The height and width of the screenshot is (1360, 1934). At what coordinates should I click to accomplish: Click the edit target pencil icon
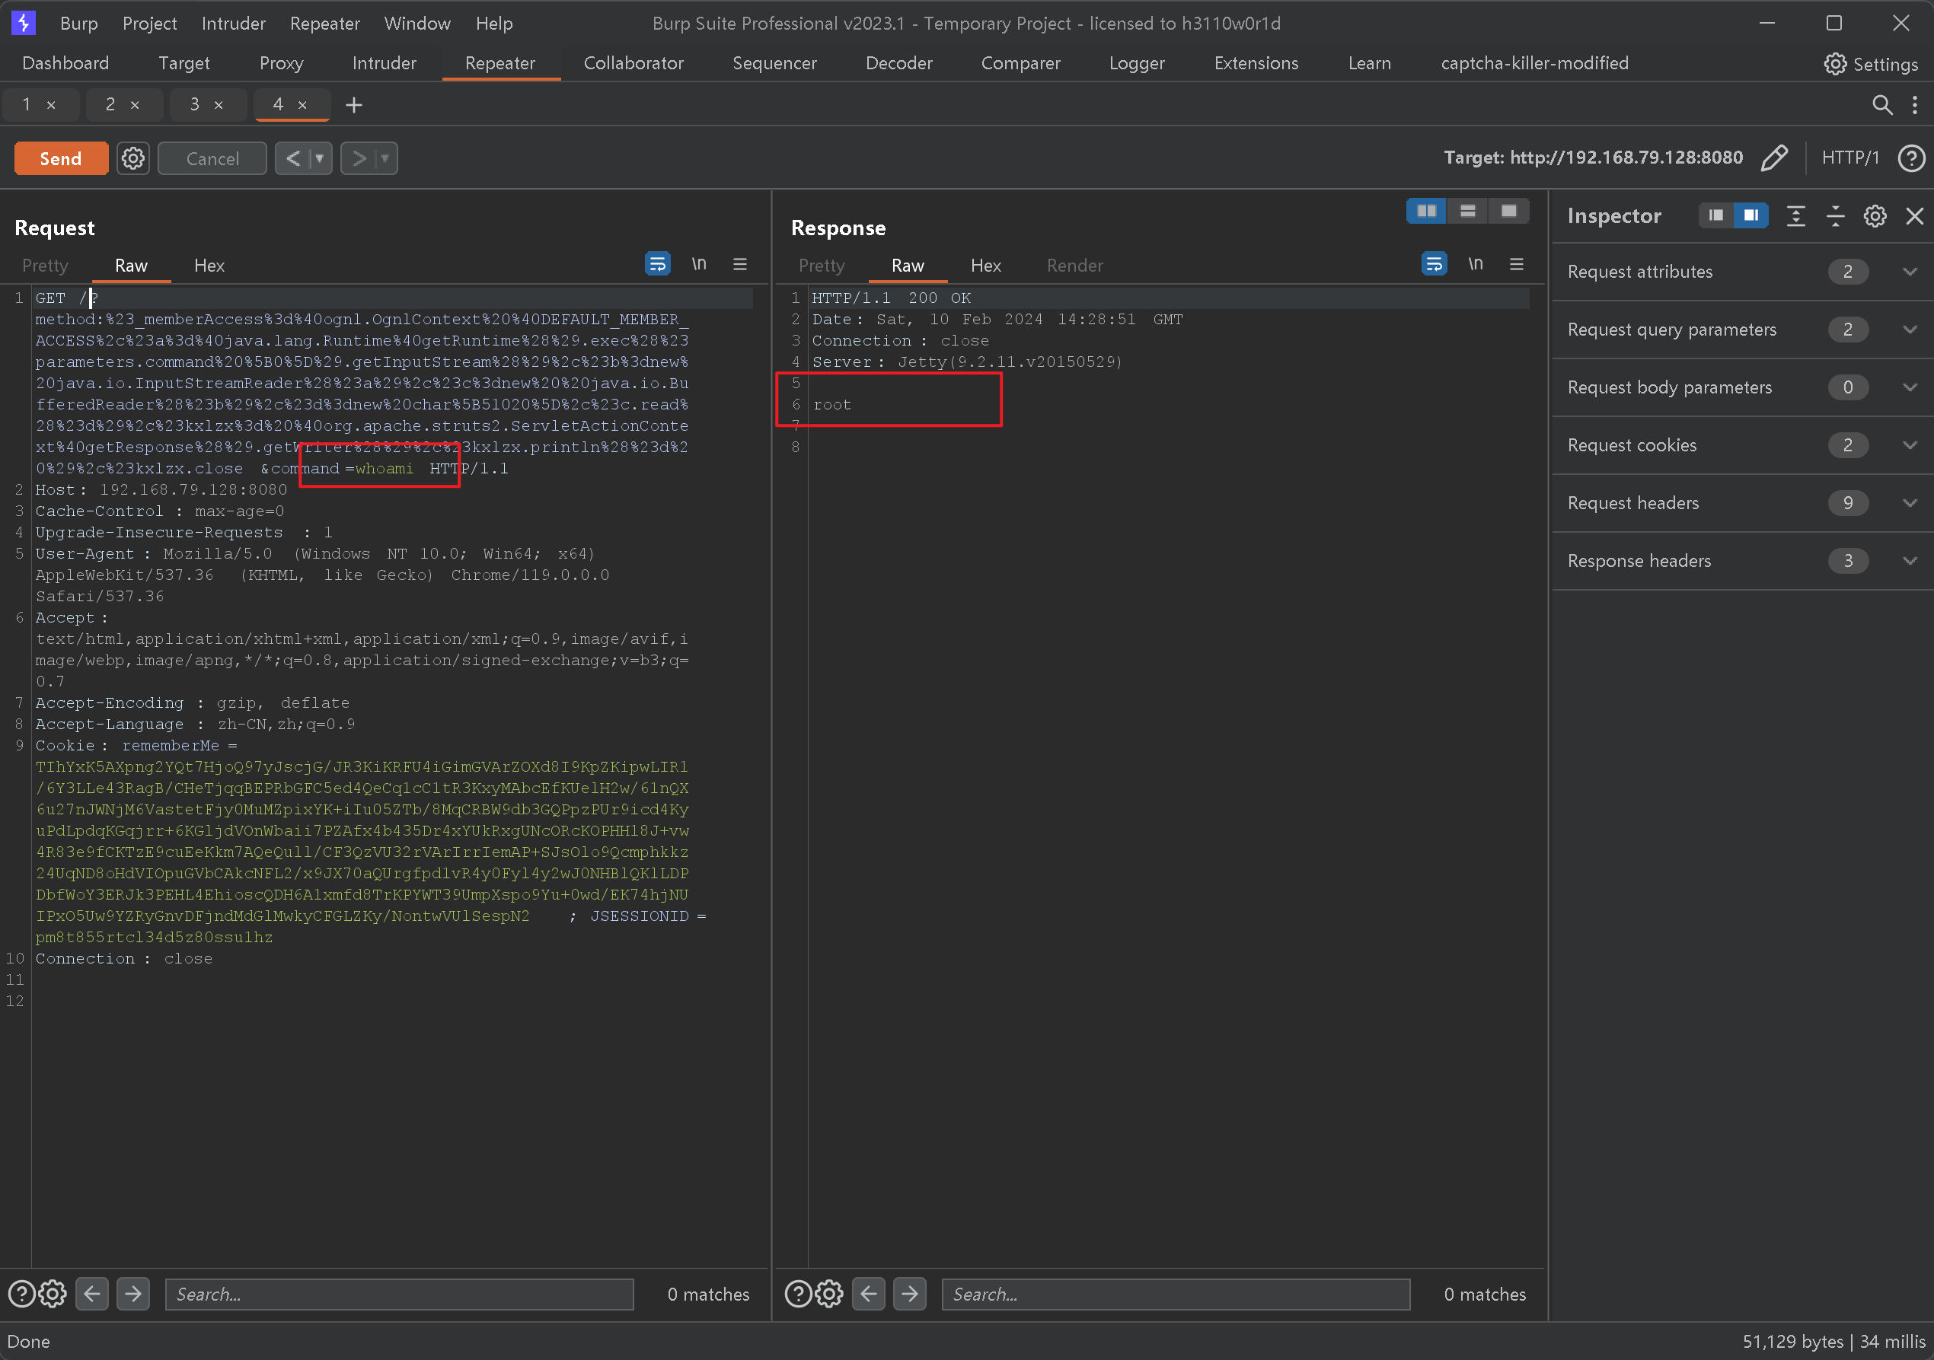[1774, 158]
